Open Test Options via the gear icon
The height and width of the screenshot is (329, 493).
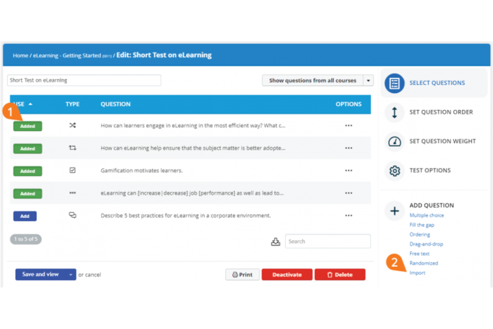(x=394, y=171)
